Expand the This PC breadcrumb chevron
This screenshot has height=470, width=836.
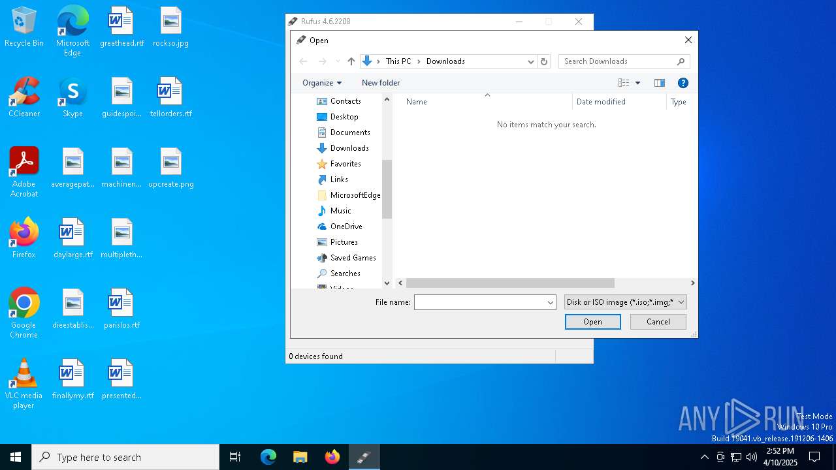pyautogui.click(x=419, y=61)
